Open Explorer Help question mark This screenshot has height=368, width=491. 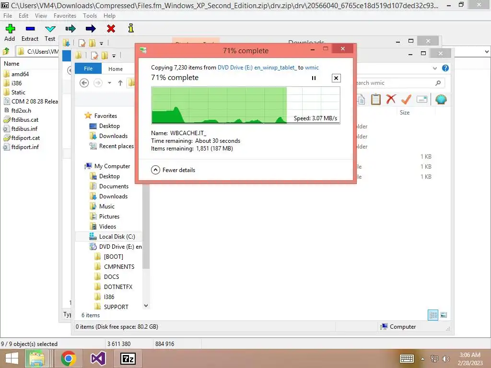(x=445, y=68)
